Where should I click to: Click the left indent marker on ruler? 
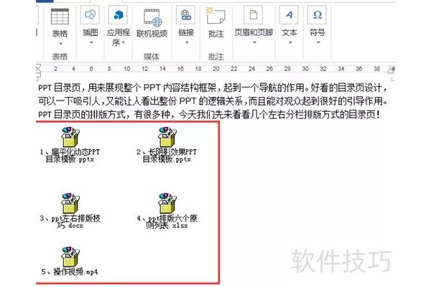pos(38,71)
